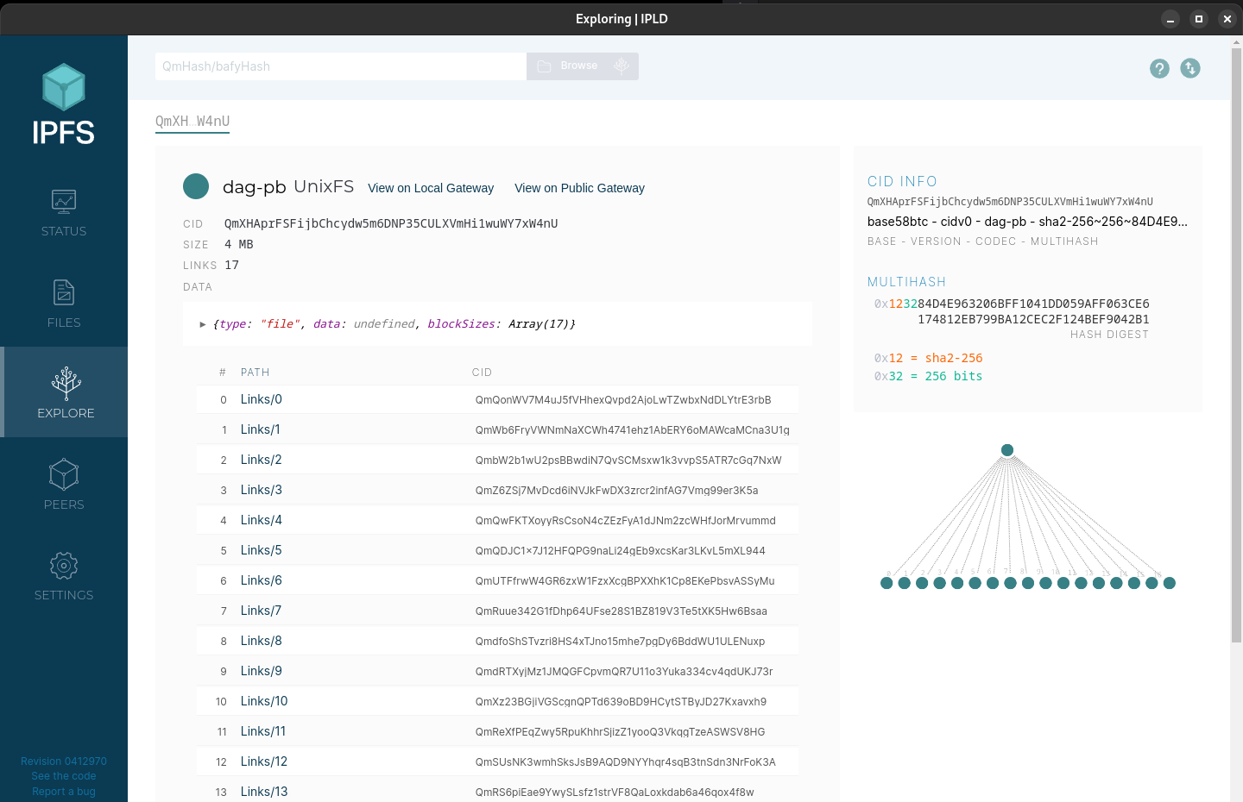This screenshot has width=1243, height=802.
Task: Click CID starting QmQwFKTXoyyRsCsoN4c
Action: (626, 521)
